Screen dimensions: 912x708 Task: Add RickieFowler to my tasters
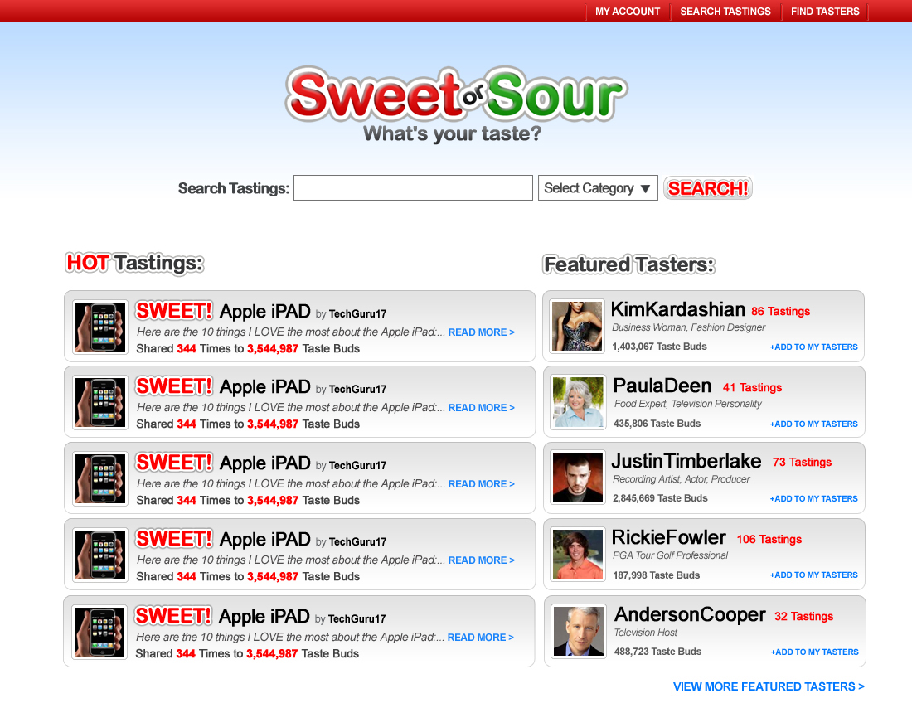tap(813, 575)
